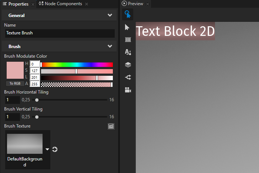Screen dimensions: 259x173
Task: Collapse the General section
Action: 110,16
